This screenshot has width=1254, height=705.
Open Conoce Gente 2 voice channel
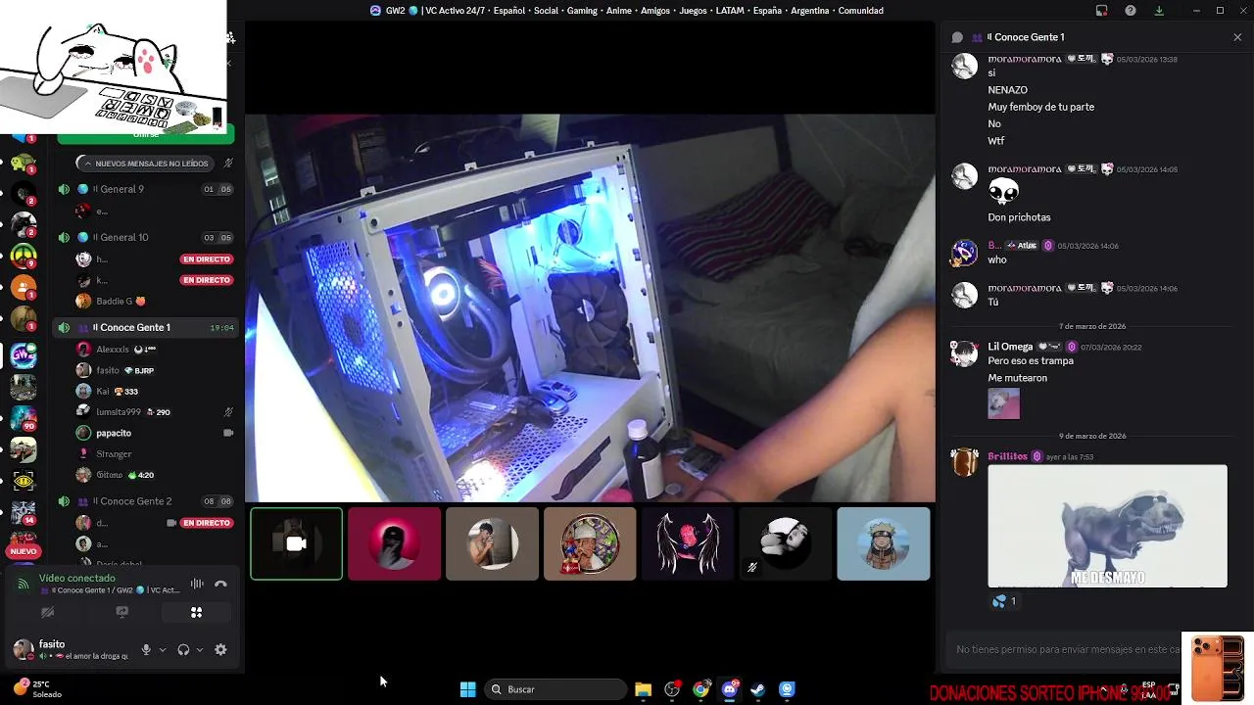click(x=147, y=501)
